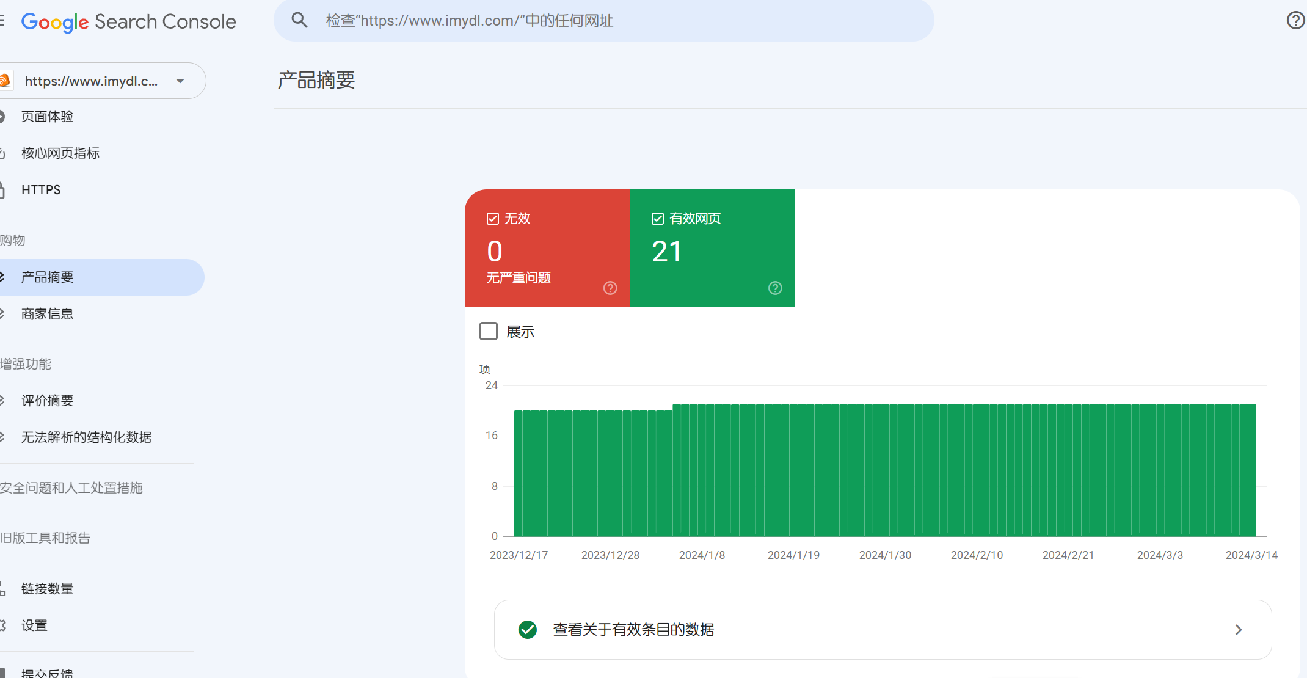Open the help question mark icon
1307x678 pixels.
click(1295, 21)
